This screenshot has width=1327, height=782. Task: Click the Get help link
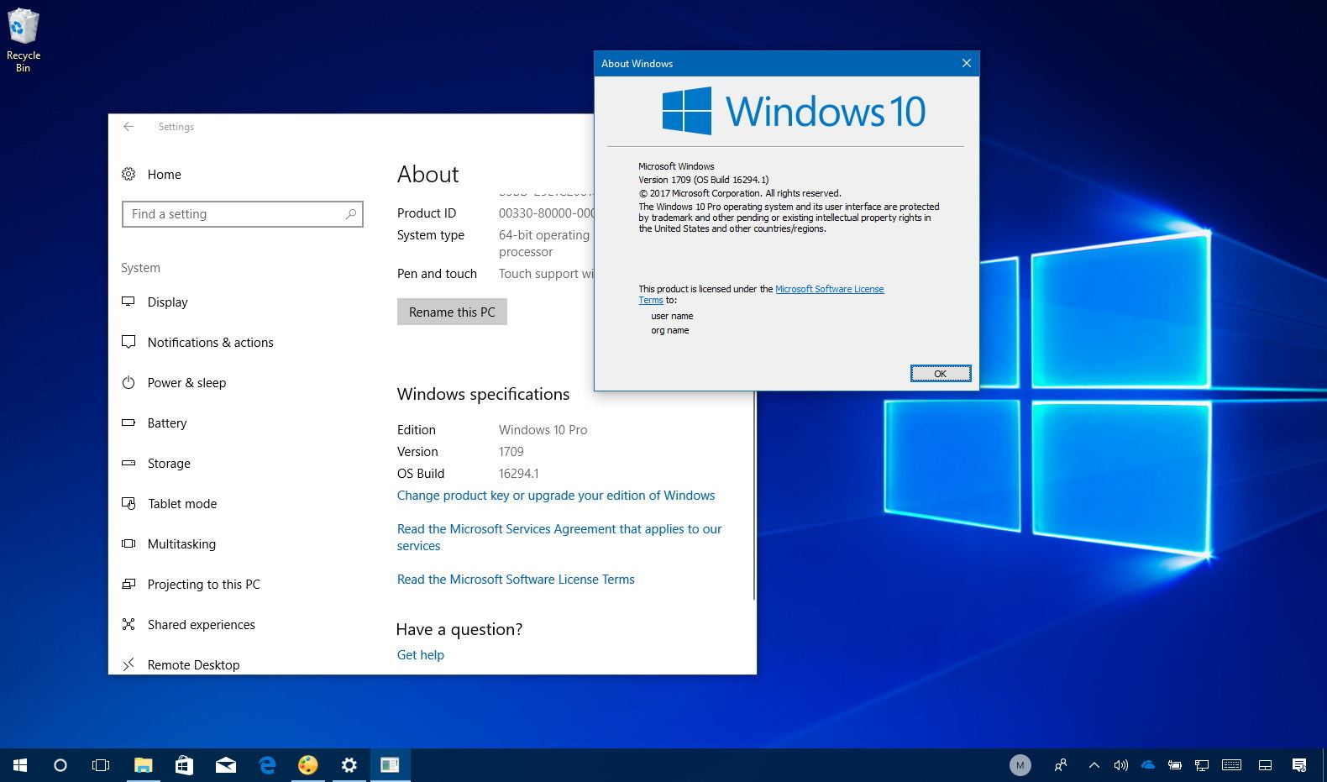coord(420,655)
